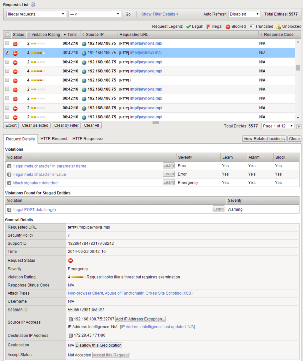Click the View Related Incidents button
303x361 pixels.
click(x=265, y=139)
